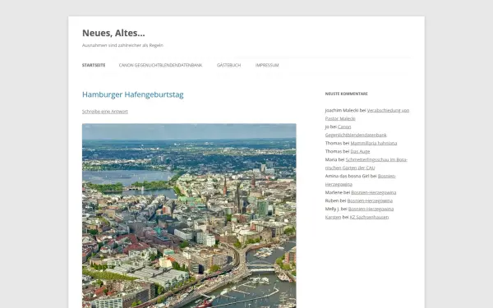The image size is (493, 308).
Task: Click the tagline Ausnahmen sind zahlreicher als Regeln
Action: [x=122, y=45]
